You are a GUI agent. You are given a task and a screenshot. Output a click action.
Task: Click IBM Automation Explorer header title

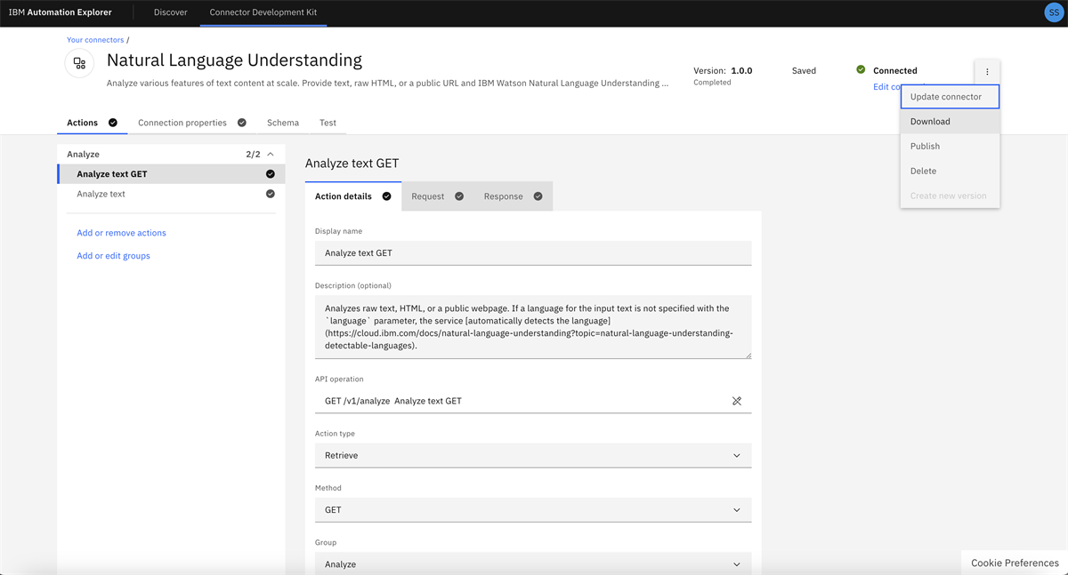[x=60, y=12]
